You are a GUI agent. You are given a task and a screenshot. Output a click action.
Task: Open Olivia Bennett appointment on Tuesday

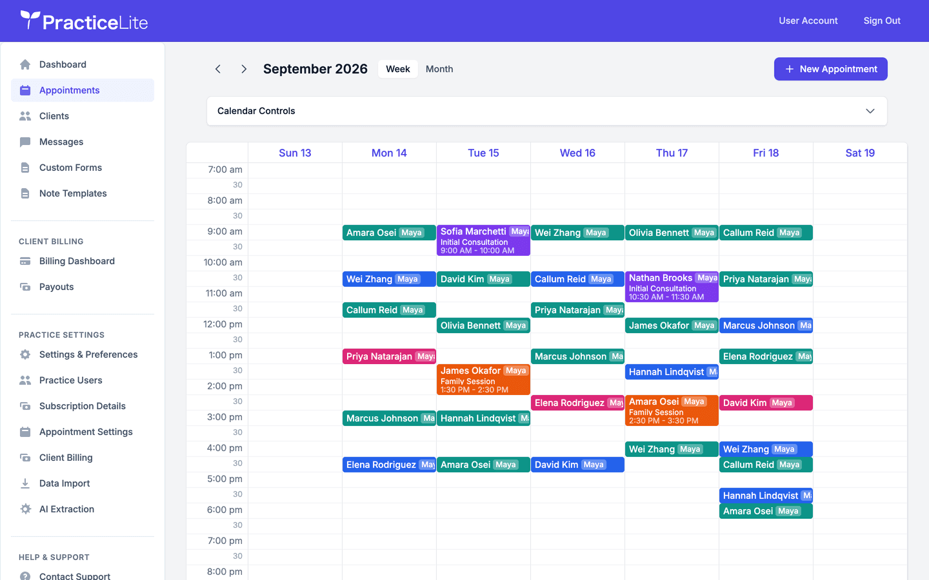(x=483, y=325)
